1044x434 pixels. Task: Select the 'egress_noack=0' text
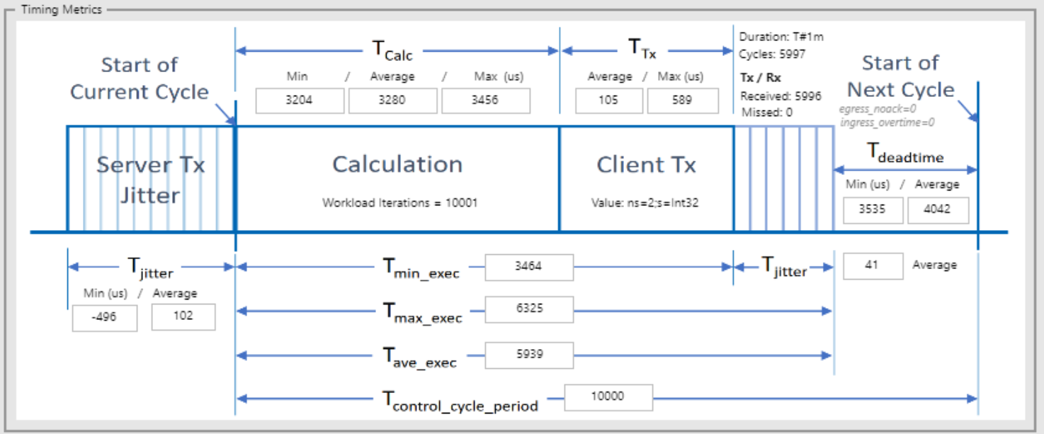tap(877, 109)
